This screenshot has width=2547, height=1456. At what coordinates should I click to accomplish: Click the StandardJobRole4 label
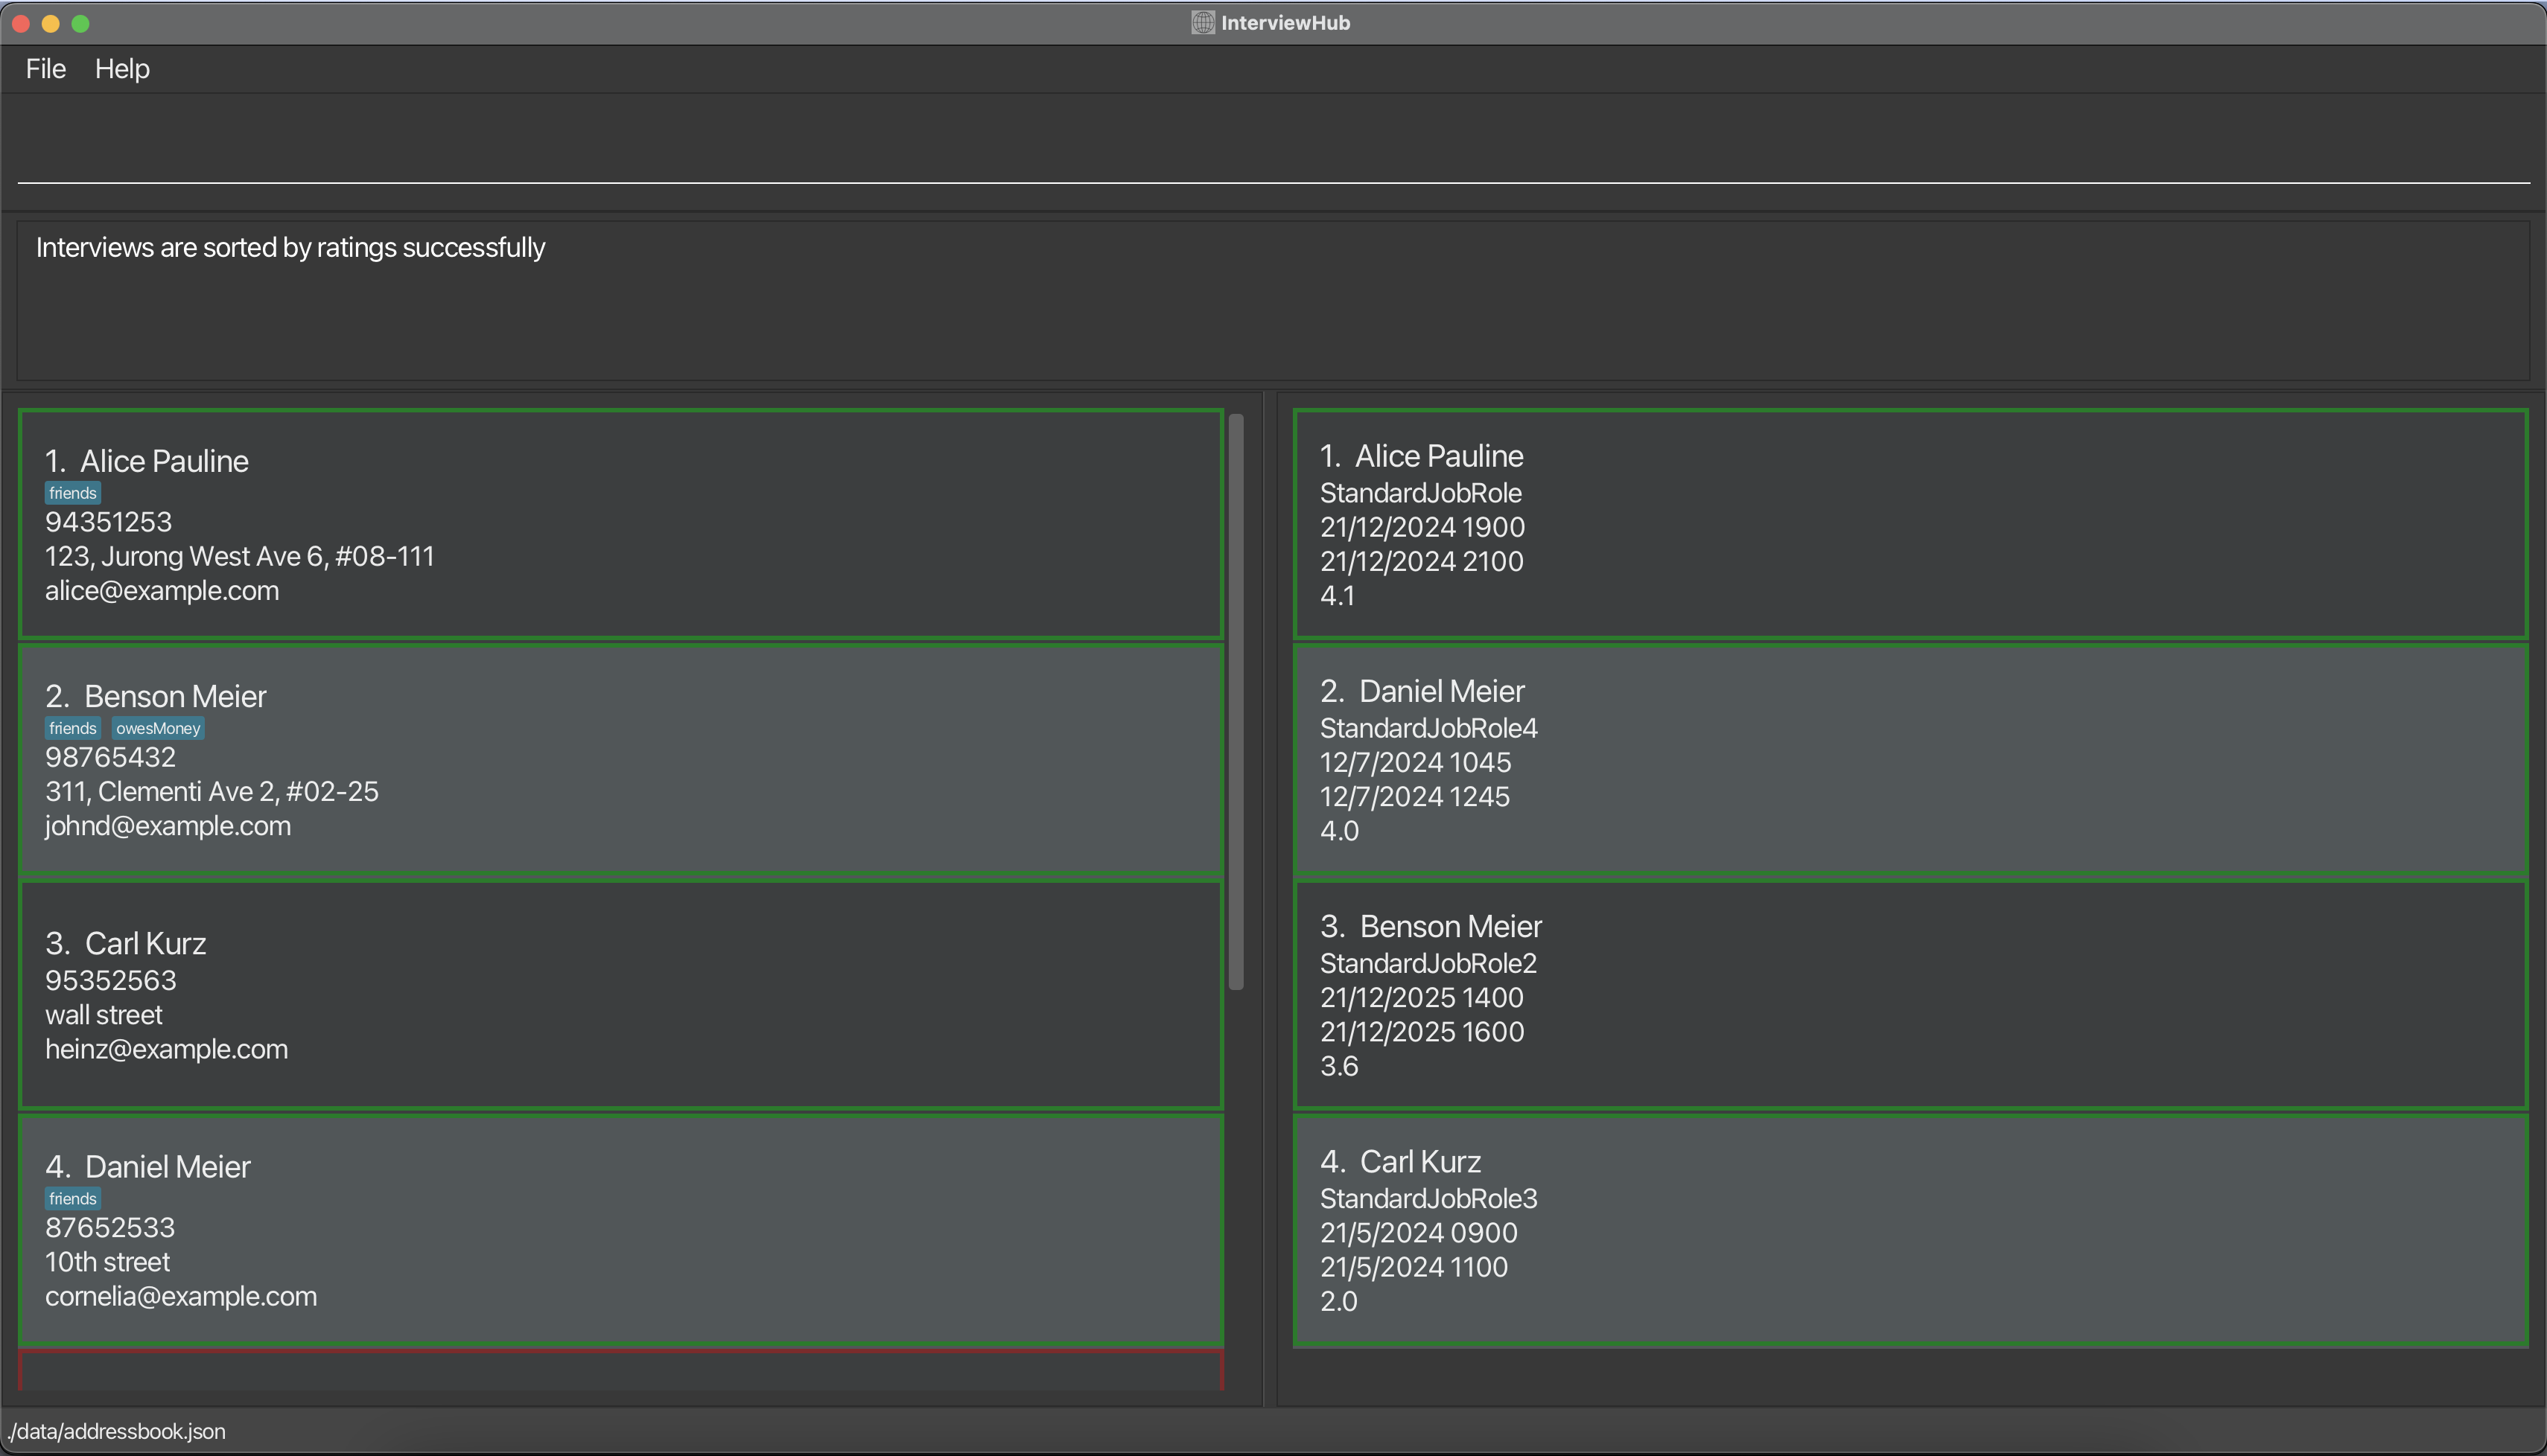tap(1428, 728)
